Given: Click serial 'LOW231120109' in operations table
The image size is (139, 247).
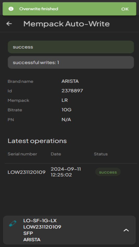Looking at the screenshot, I should (27, 172).
